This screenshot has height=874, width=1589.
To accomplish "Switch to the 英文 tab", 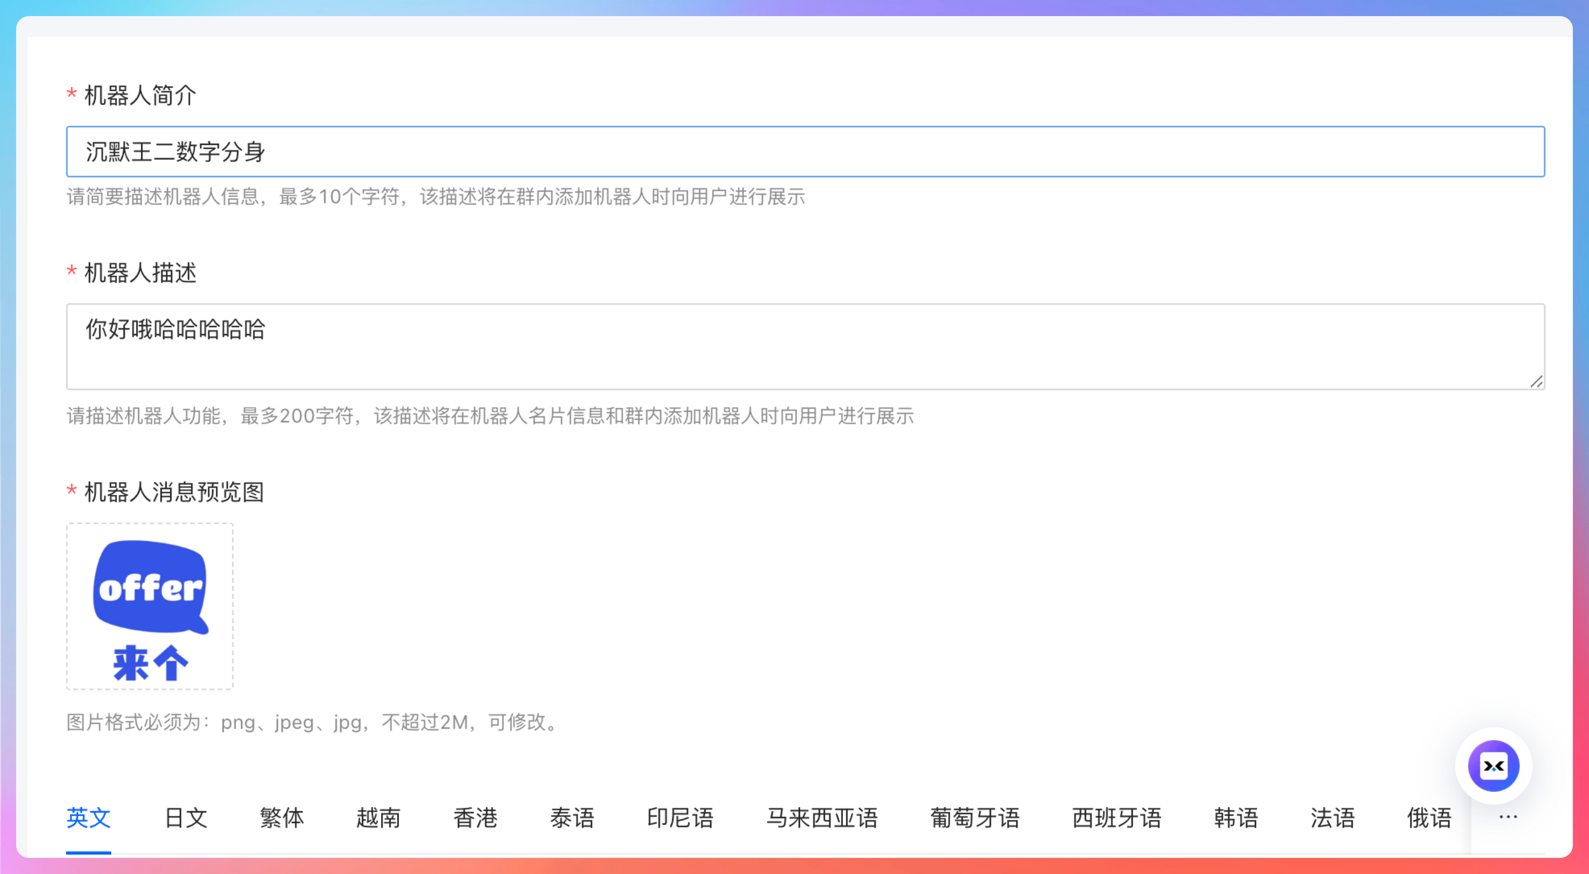I will [x=88, y=818].
